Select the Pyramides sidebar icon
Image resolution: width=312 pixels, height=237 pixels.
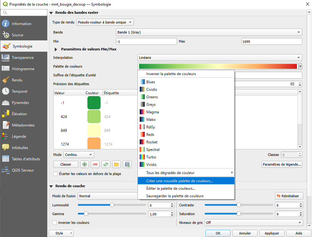click(x=6, y=103)
